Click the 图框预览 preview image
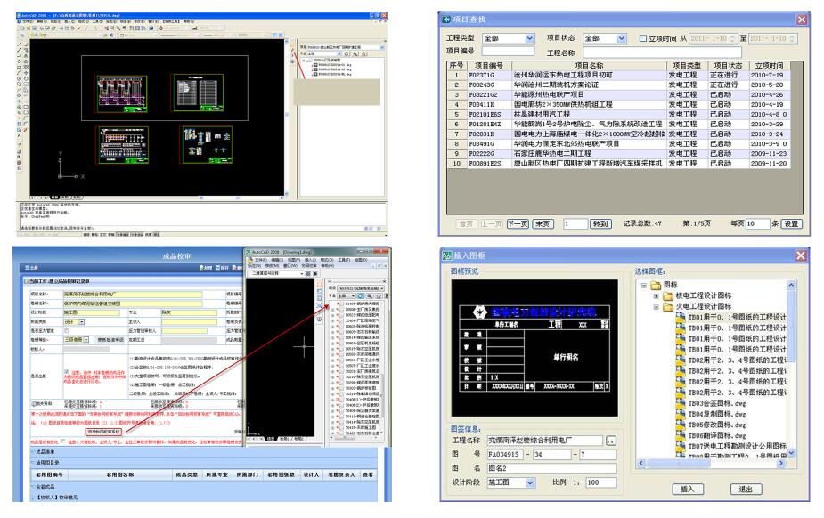Image resolution: width=824 pixels, height=518 pixels. (x=534, y=348)
